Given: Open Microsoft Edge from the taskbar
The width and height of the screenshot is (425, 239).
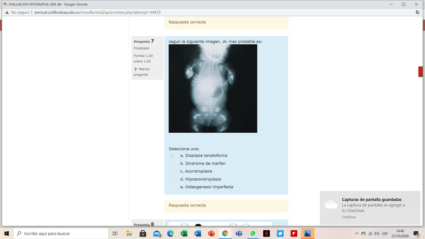Looking at the screenshot, I should pos(170,233).
